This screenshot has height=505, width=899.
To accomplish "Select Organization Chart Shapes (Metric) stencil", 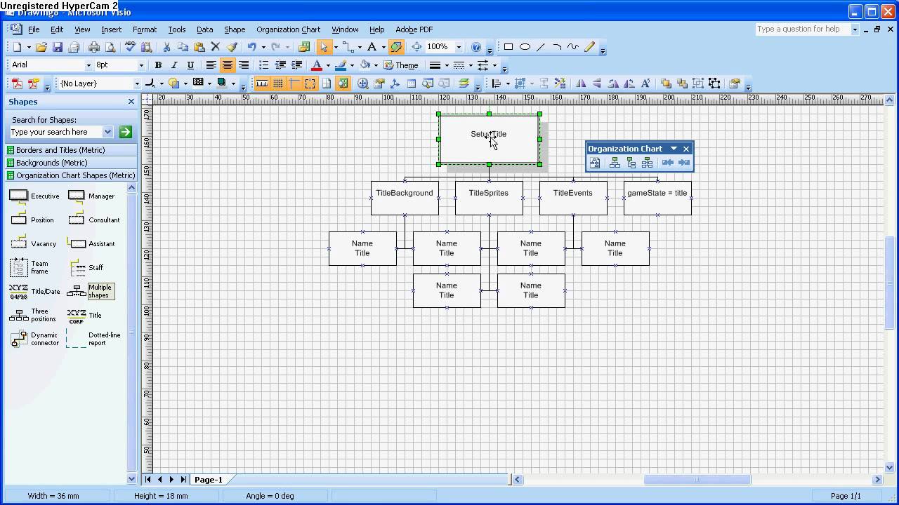I will coord(72,175).
